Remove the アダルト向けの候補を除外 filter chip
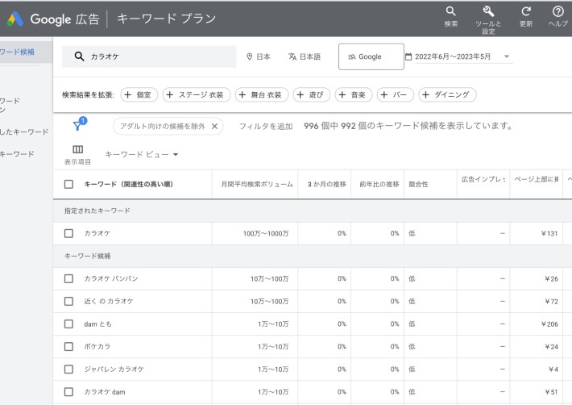 [215, 126]
